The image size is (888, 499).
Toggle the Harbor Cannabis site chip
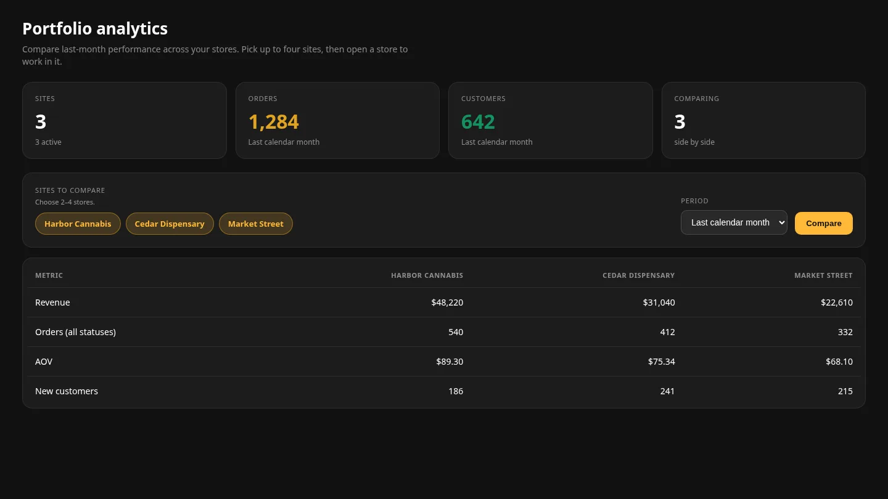[78, 224]
